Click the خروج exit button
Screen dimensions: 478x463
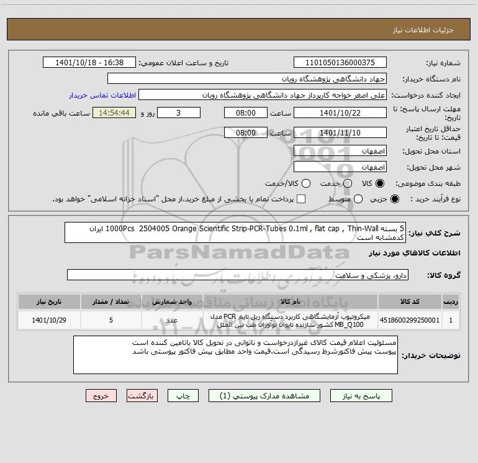[101, 396]
